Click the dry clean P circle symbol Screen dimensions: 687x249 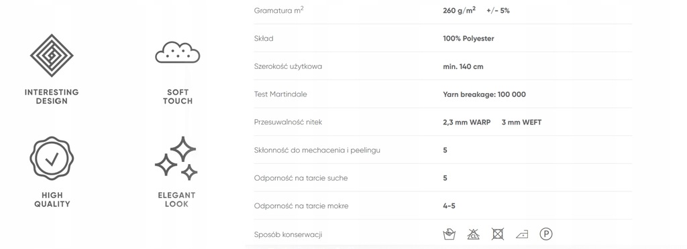click(x=546, y=234)
